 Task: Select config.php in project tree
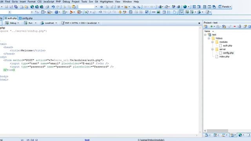pos(228,53)
